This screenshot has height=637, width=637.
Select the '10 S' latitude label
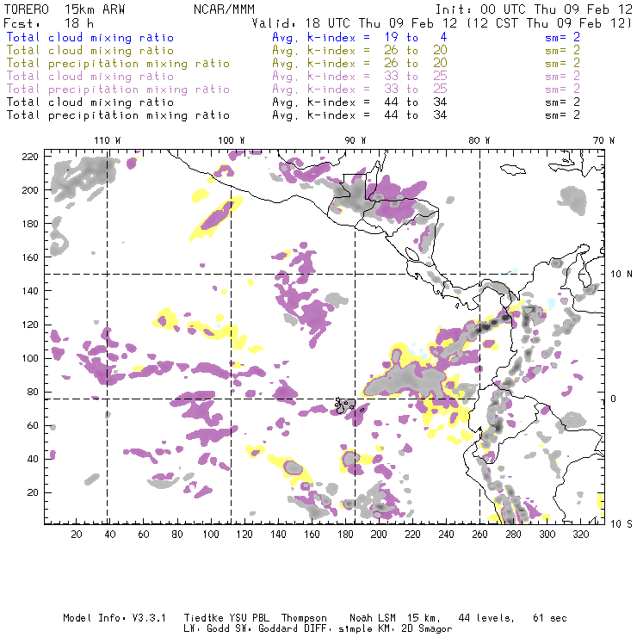(622, 523)
